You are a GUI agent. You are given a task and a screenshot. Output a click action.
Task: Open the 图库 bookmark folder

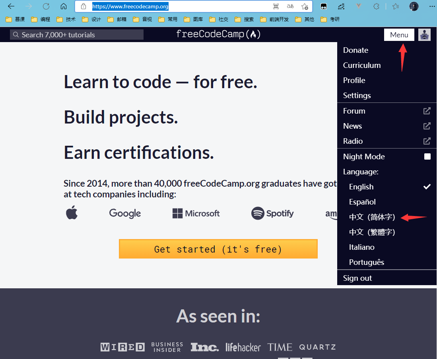coord(193,19)
